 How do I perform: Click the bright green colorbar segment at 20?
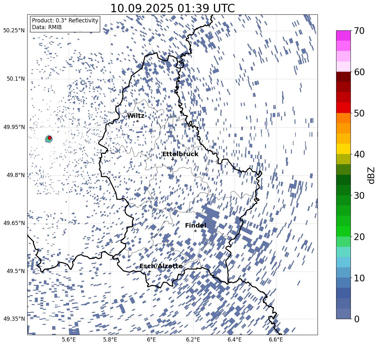343,231
